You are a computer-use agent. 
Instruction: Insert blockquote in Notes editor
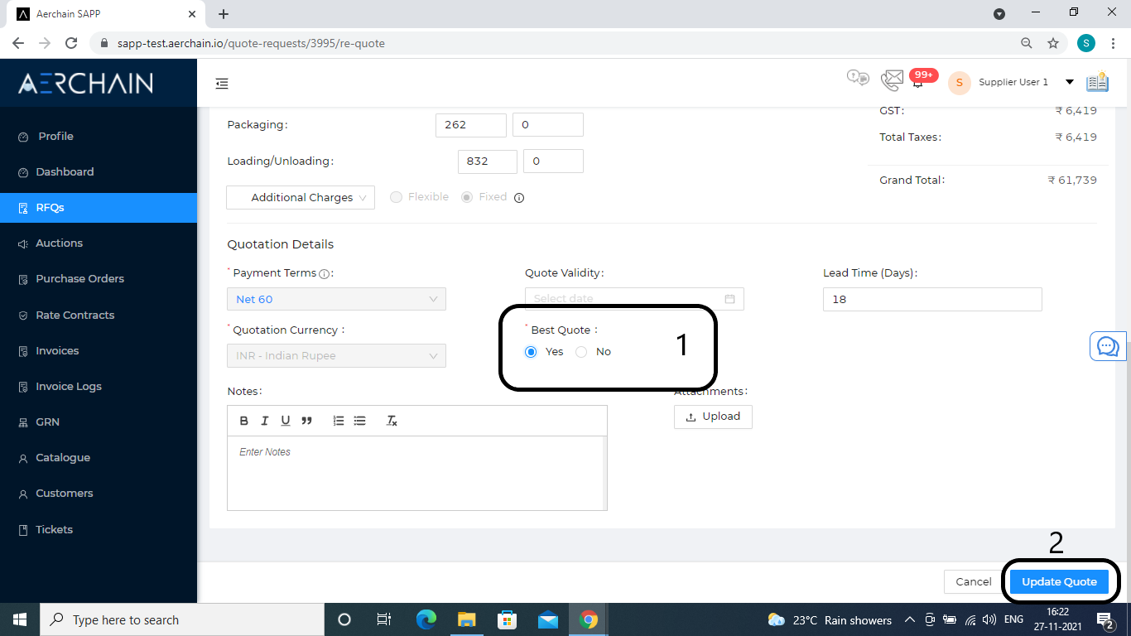(307, 421)
